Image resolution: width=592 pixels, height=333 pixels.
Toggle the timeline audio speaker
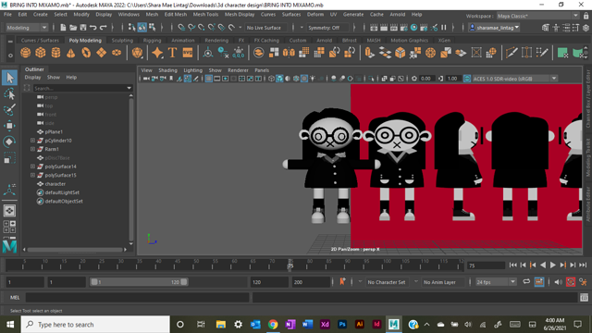click(x=558, y=282)
